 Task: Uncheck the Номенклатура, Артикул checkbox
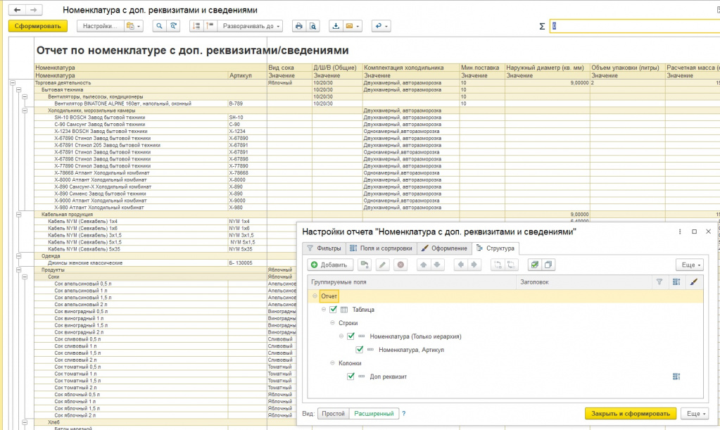(360, 350)
